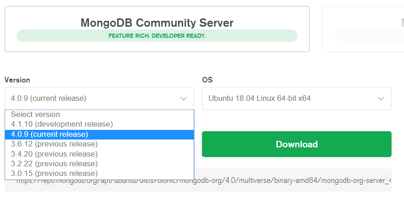Pick version 3.4.20 (previous release)
Screen dimensions: 404x204
click(99, 154)
